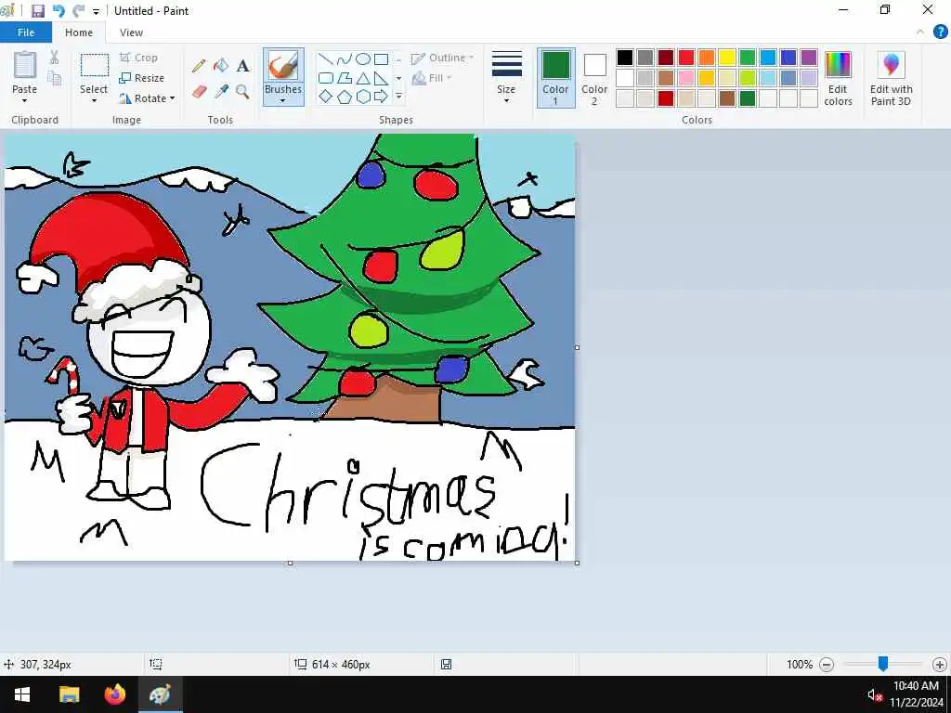Choose the Triangle shape
951x713 pixels.
click(x=363, y=78)
